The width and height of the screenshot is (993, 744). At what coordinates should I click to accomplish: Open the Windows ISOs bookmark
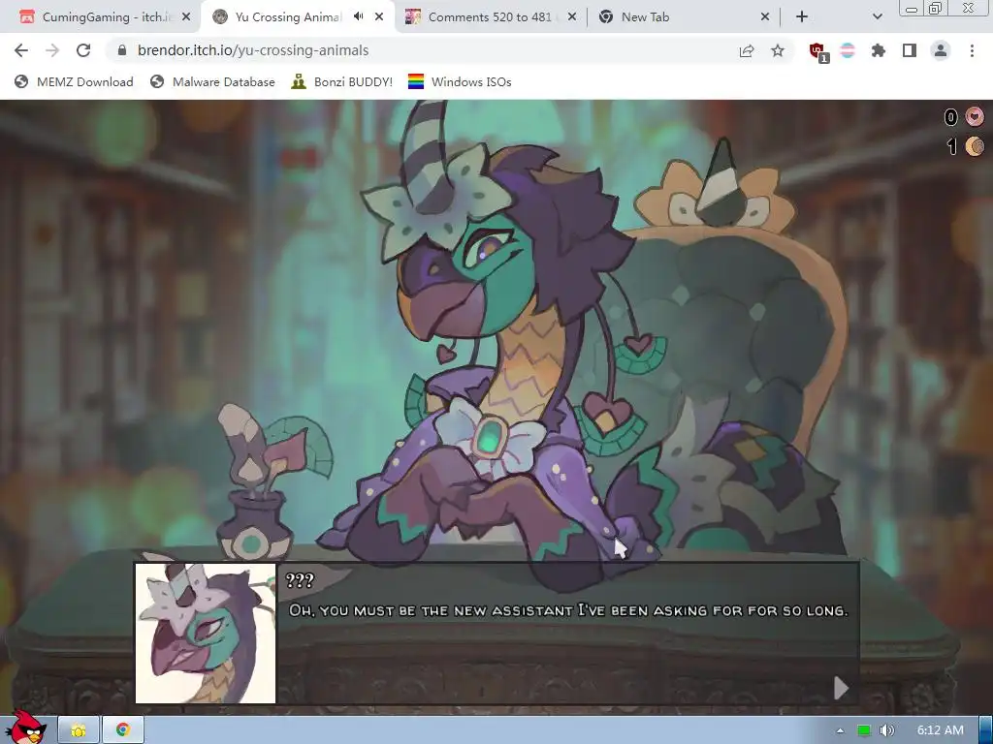point(460,81)
